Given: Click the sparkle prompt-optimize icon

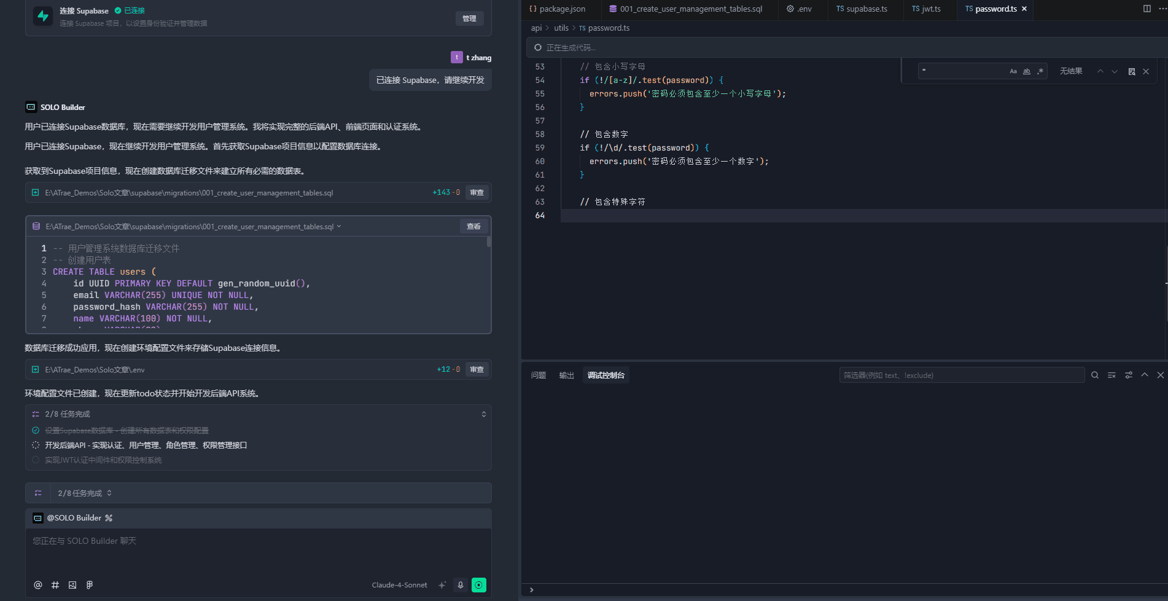Looking at the screenshot, I should tap(442, 585).
